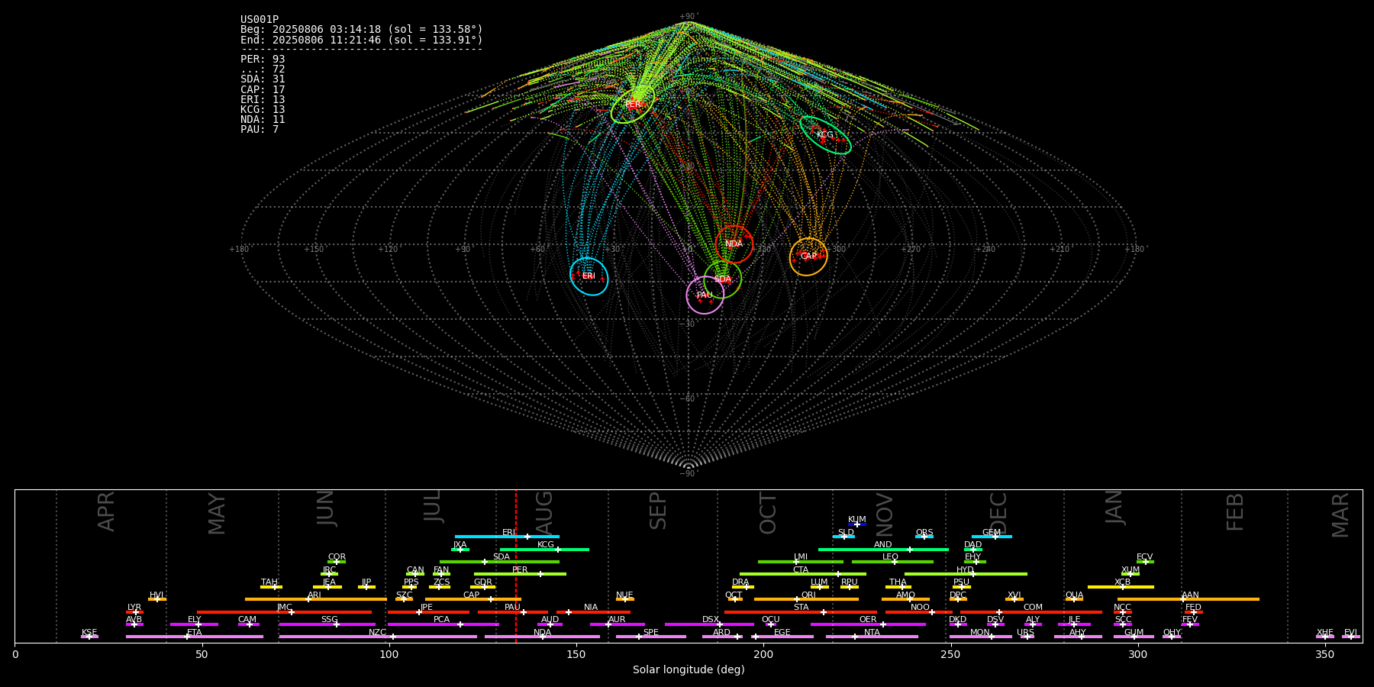
Task: Click 'SDA: 31' in the count legend
Action: [x=263, y=79]
